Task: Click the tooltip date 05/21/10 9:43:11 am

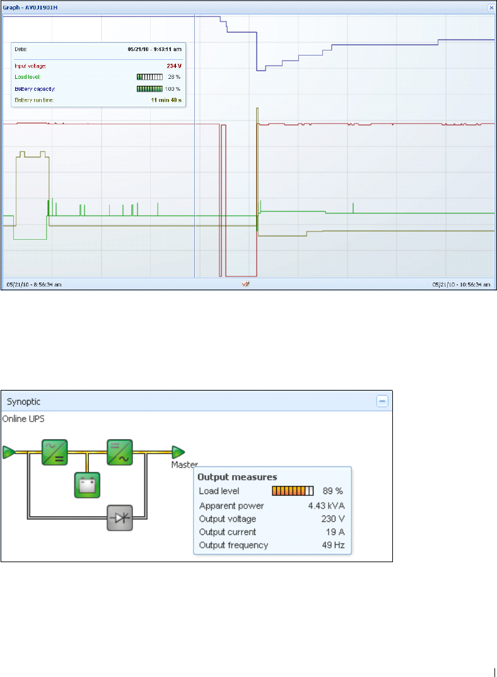Action: click(x=155, y=49)
